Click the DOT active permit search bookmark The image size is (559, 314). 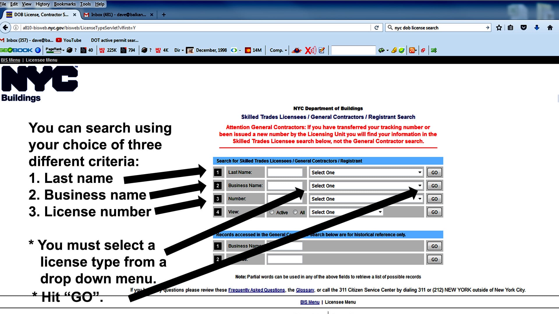[x=114, y=40]
